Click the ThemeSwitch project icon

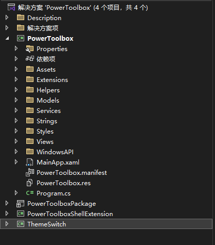pos(21,224)
